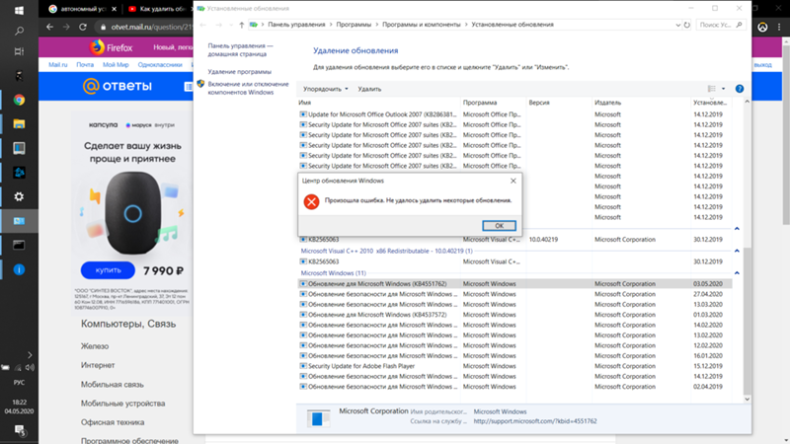Select the security update dated 27.04.2020

(x=514, y=294)
